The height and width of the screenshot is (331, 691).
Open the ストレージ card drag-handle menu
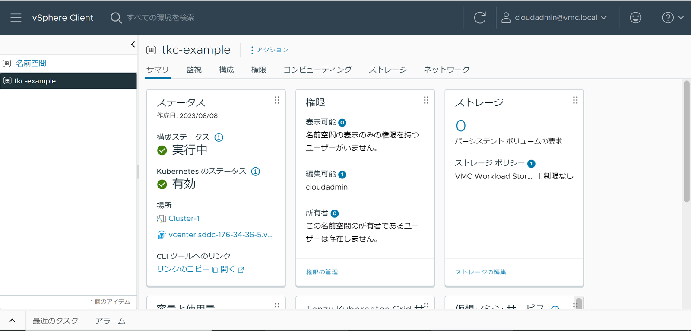point(575,100)
